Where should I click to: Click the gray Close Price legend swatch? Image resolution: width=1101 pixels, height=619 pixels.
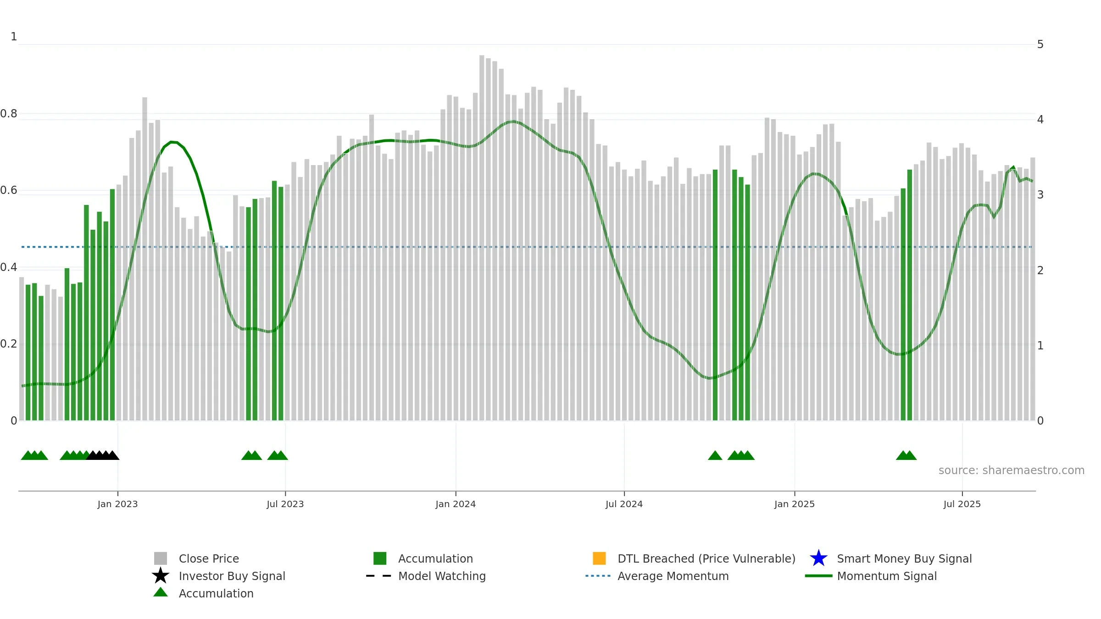[160, 558]
